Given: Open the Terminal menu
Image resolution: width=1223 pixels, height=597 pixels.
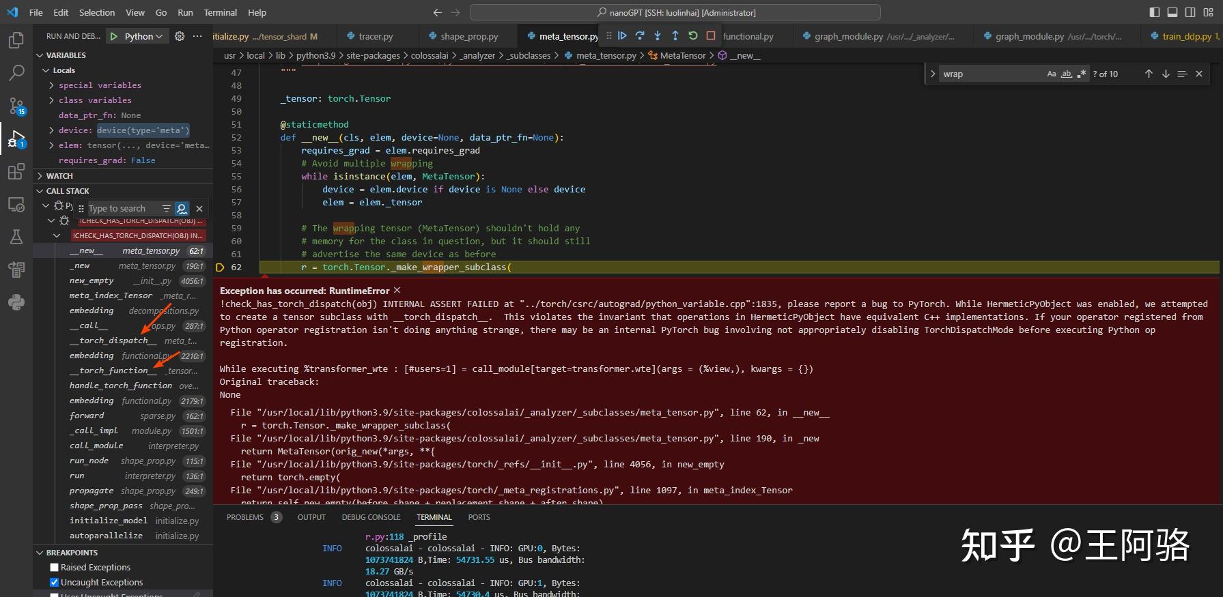Looking at the screenshot, I should (x=220, y=12).
